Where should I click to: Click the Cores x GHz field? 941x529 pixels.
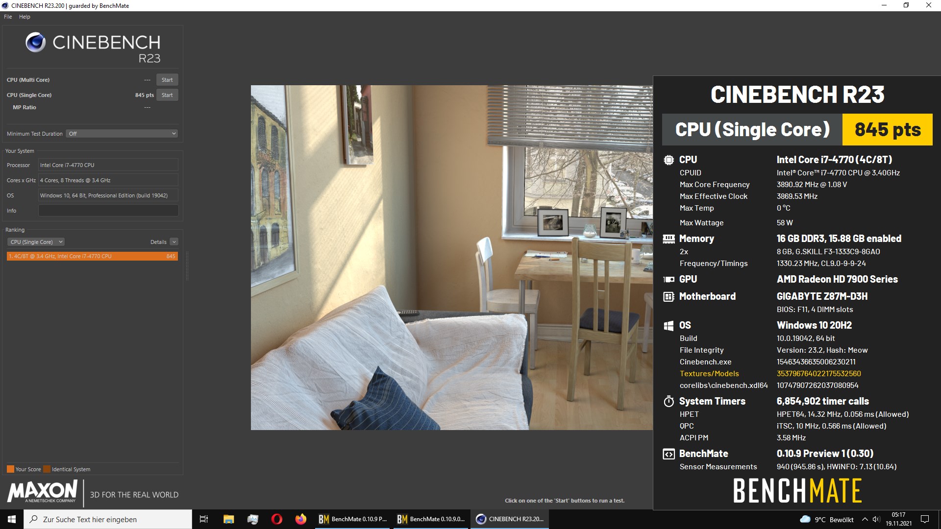108,180
